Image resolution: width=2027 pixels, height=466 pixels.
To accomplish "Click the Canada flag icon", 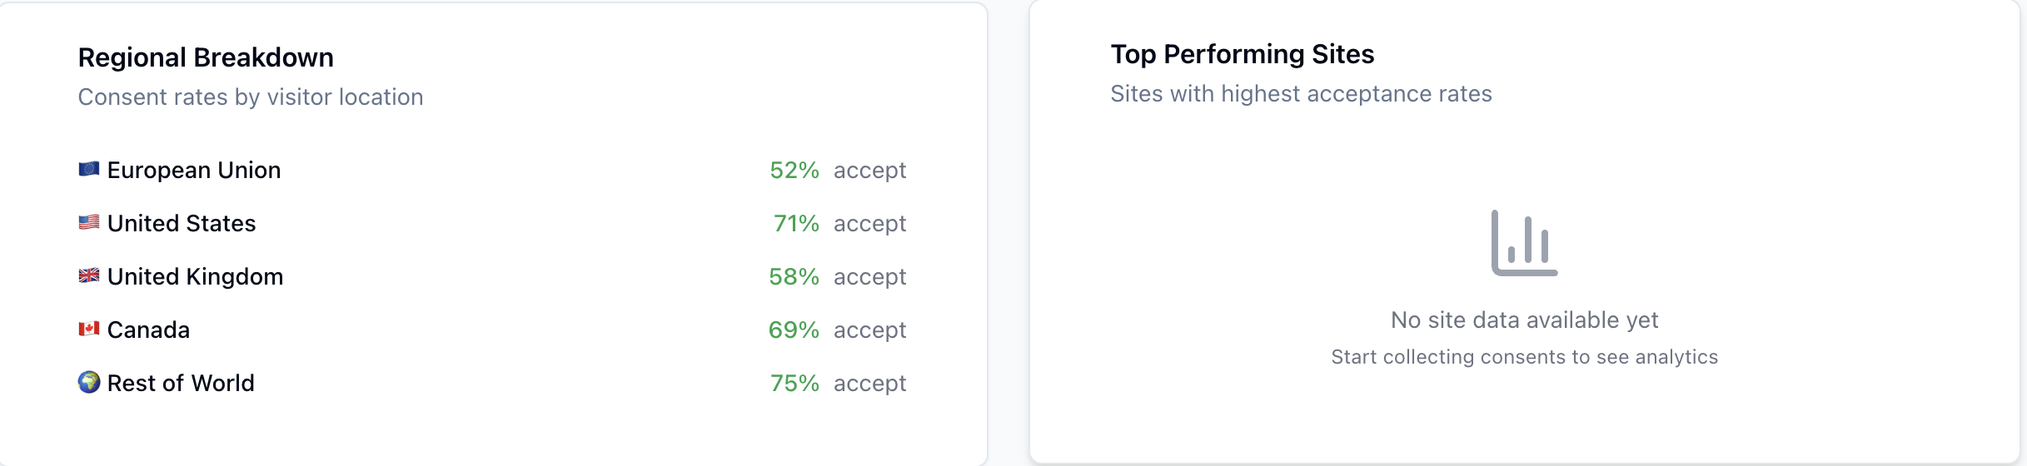I will click(89, 330).
